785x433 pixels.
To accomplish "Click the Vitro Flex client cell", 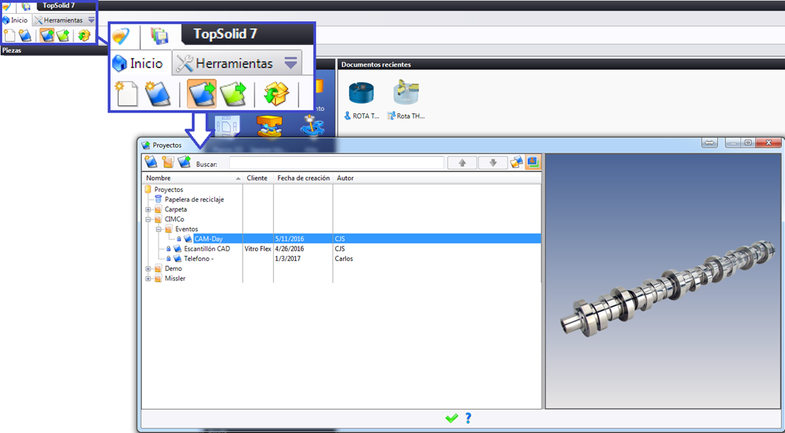I will point(258,248).
